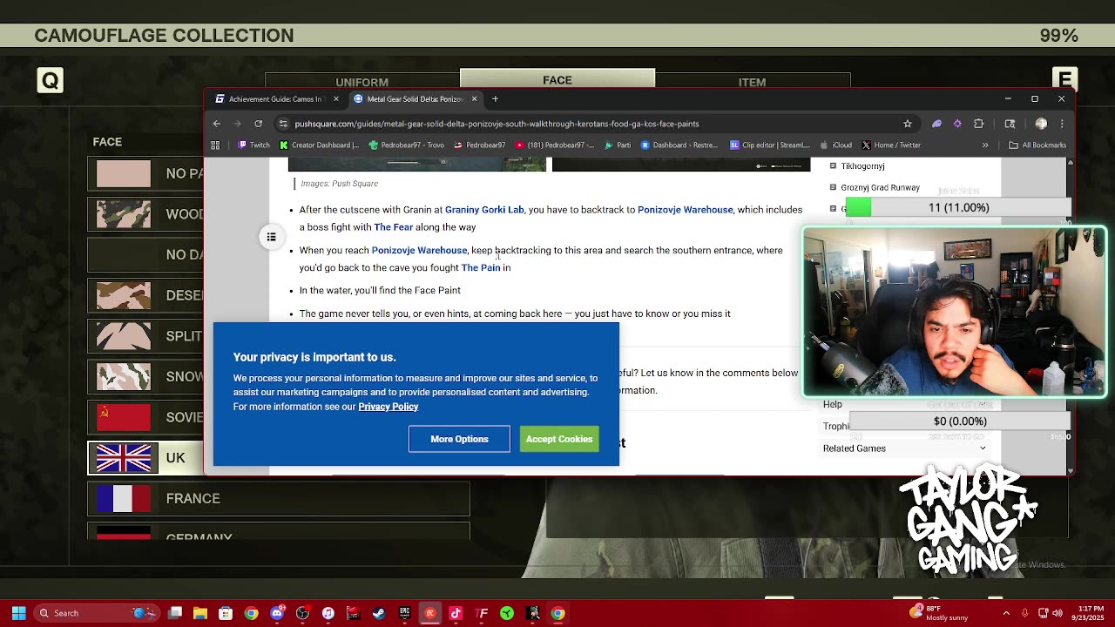
Task: Open the Chrome extensions puzzle icon
Action: 978,124
